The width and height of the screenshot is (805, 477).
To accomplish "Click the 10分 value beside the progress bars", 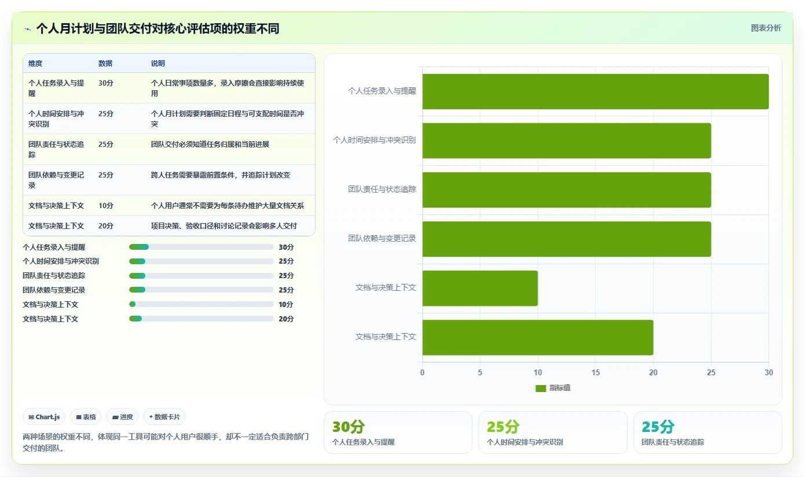I will click(x=286, y=305).
